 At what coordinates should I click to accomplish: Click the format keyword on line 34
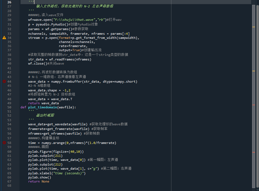[65, 38]
